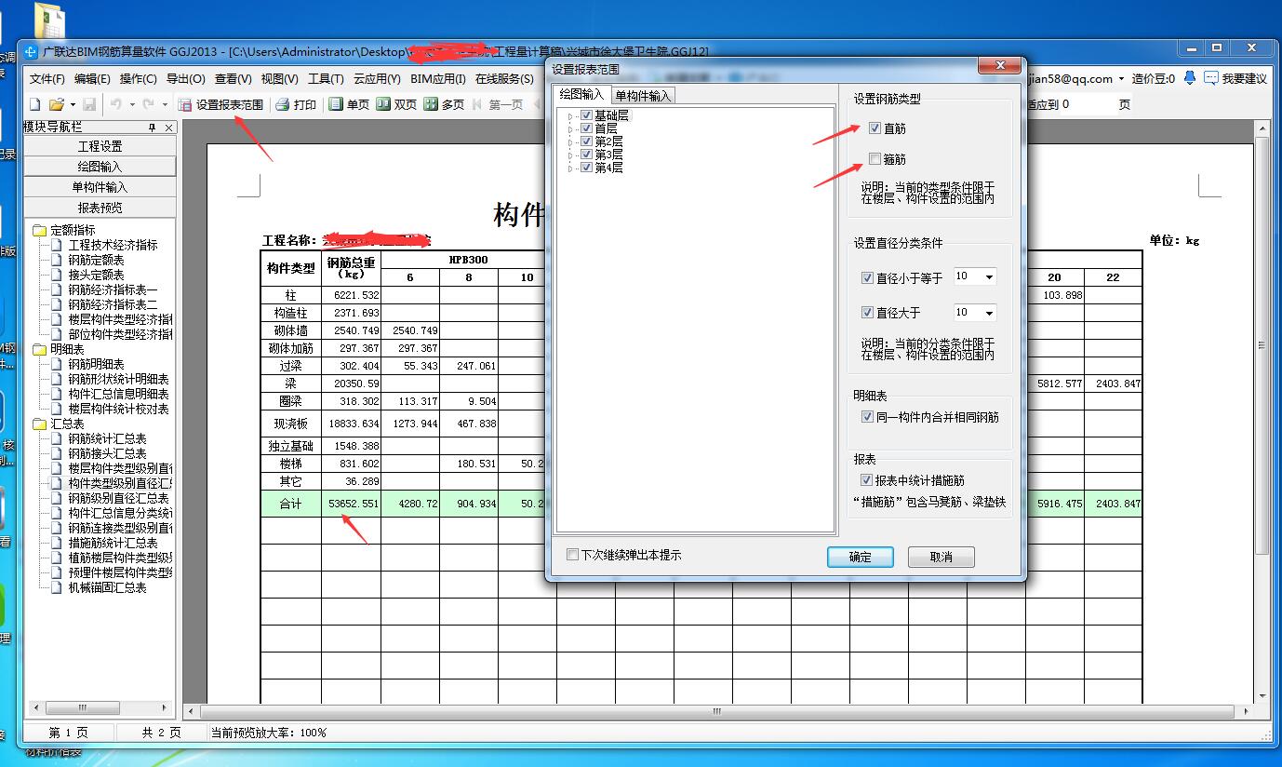
Task: Toggle 首层 checkbox
Action: pos(586,128)
